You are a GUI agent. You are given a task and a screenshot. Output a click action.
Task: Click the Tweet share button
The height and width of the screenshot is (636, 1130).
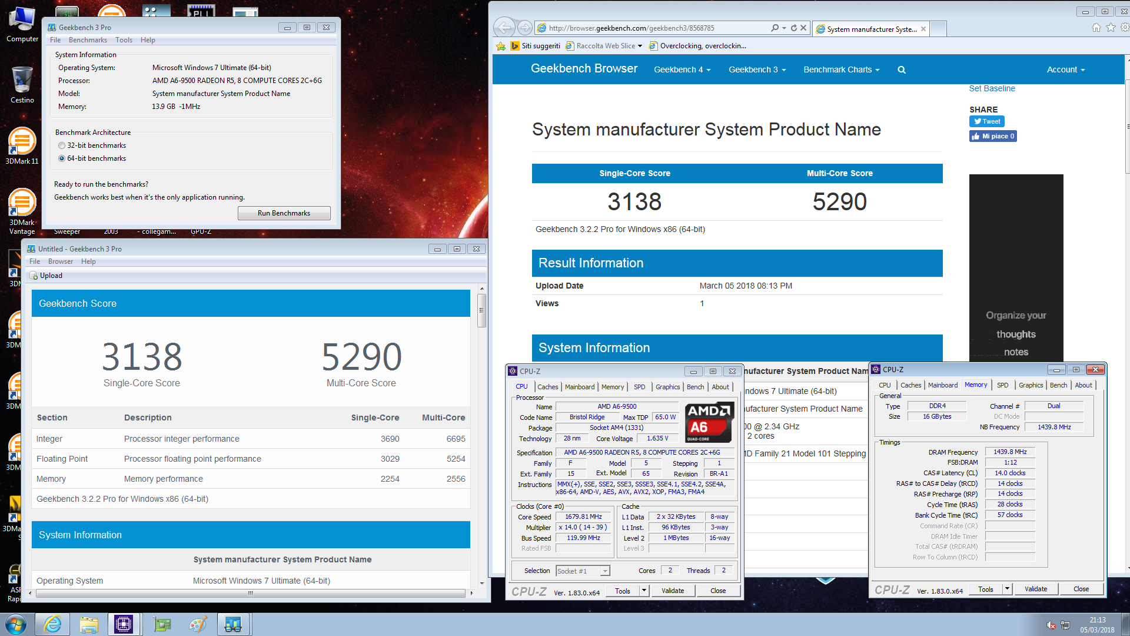(x=986, y=121)
